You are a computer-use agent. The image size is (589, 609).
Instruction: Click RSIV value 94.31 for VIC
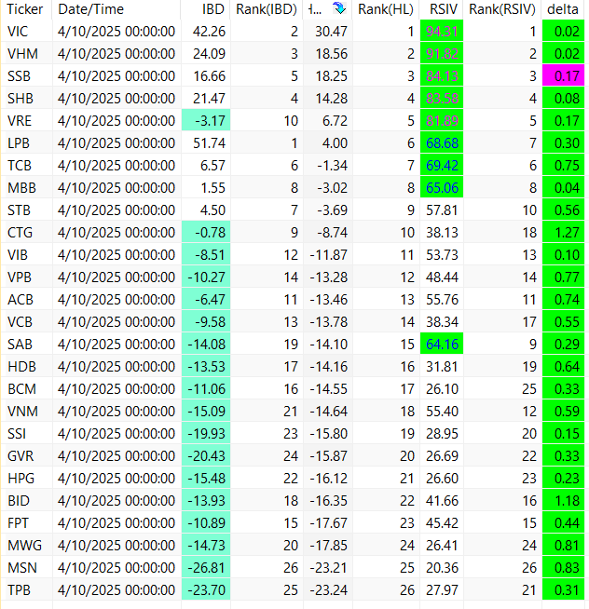pos(442,31)
